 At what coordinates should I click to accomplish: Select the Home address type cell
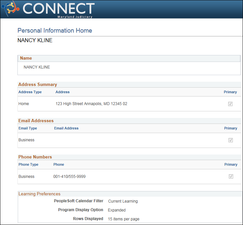point(24,104)
